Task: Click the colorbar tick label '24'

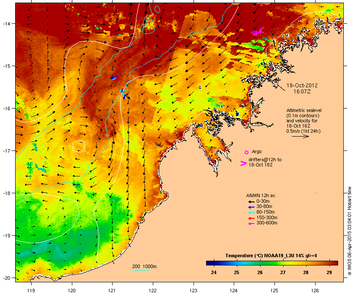Action: pyautogui.click(x=213, y=272)
